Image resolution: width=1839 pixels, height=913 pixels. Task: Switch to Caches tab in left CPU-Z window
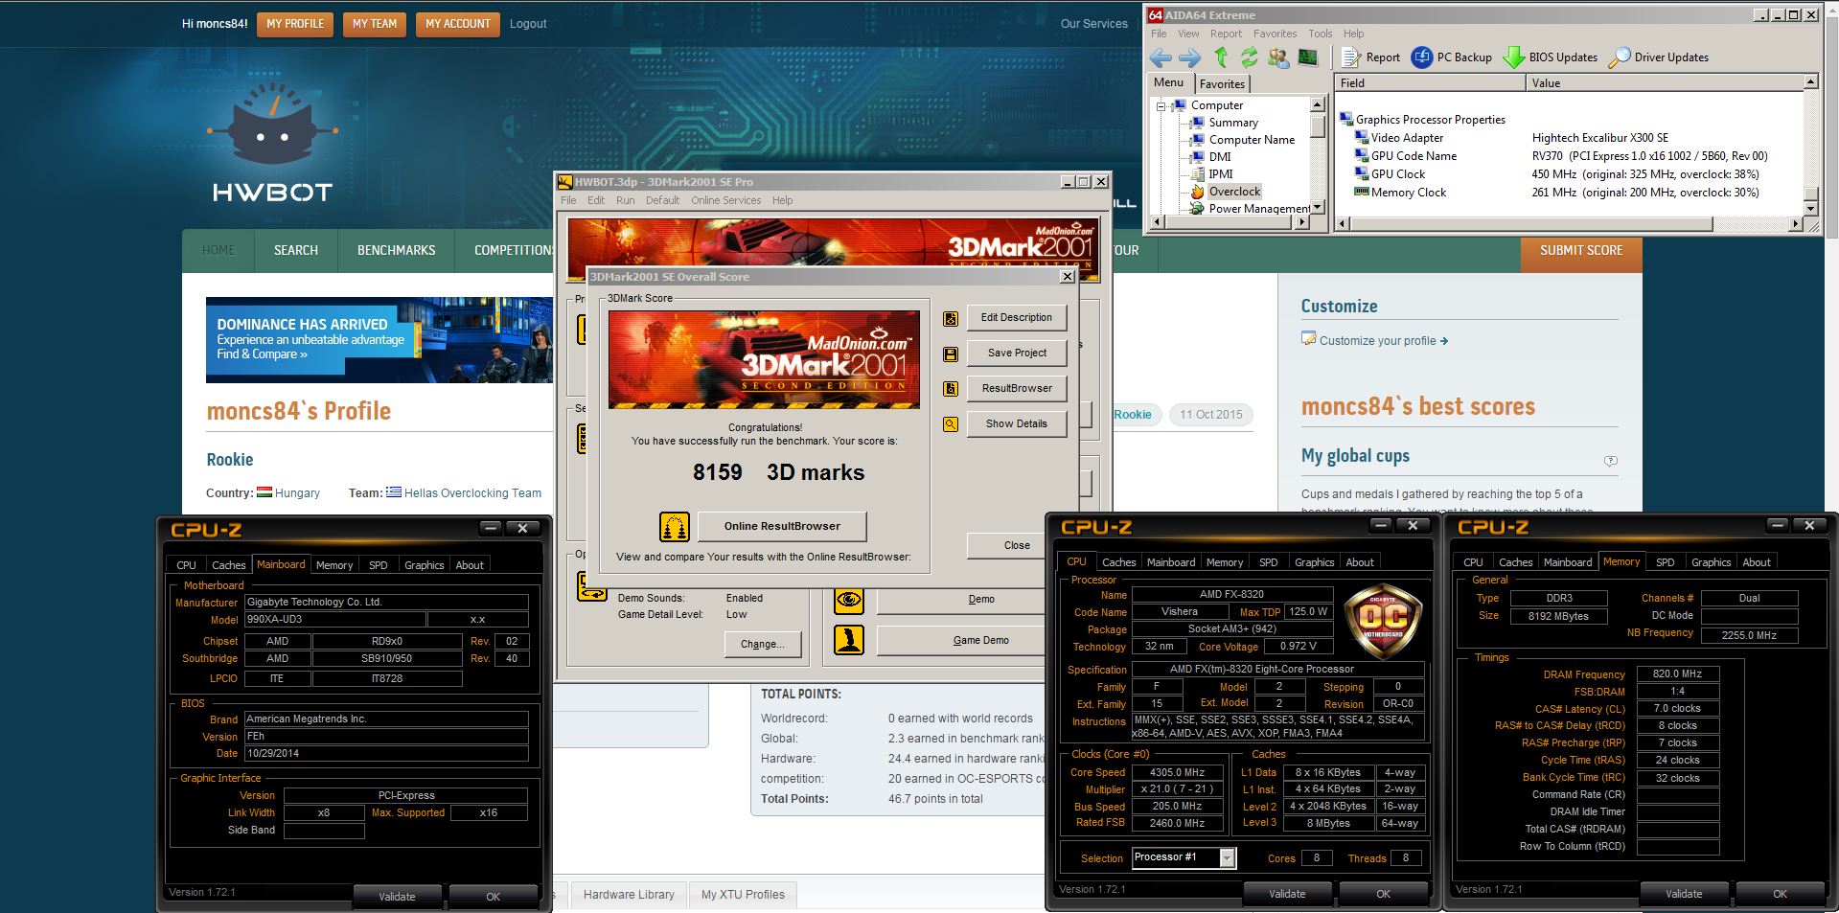click(228, 565)
